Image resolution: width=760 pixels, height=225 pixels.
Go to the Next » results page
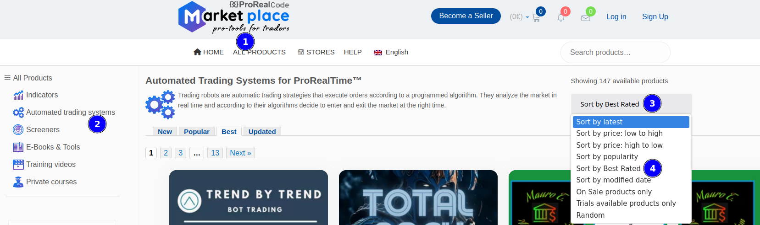click(x=240, y=153)
